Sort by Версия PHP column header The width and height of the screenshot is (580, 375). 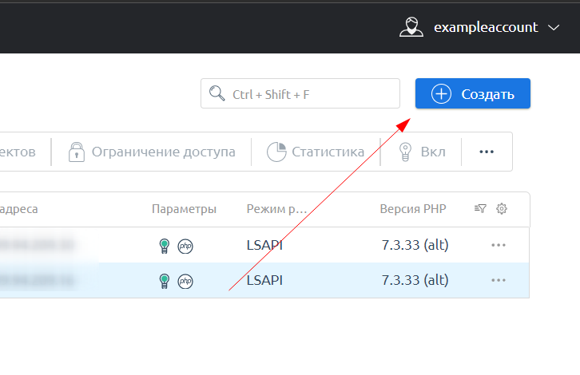(412, 209)
